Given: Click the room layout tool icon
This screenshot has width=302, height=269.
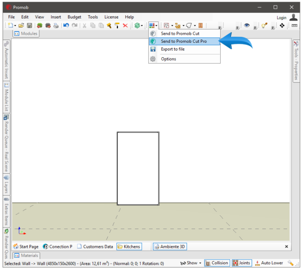Looking at the screenshot, I should click(x=166, y=25).
